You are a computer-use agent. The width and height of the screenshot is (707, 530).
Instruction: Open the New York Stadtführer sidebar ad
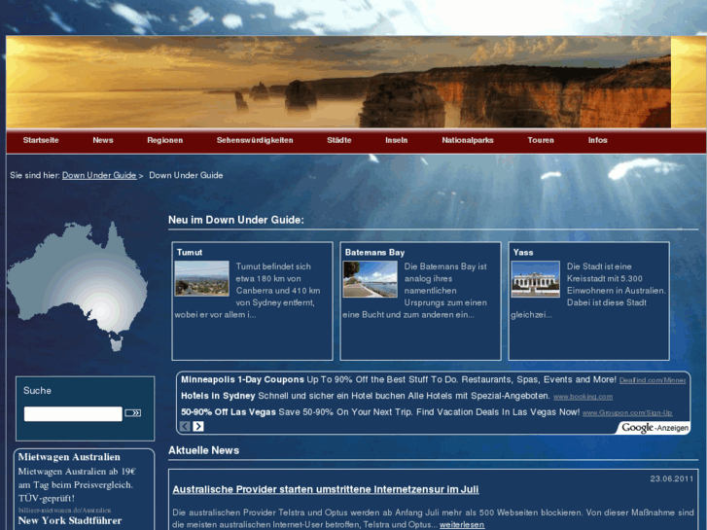click(70, 520)
